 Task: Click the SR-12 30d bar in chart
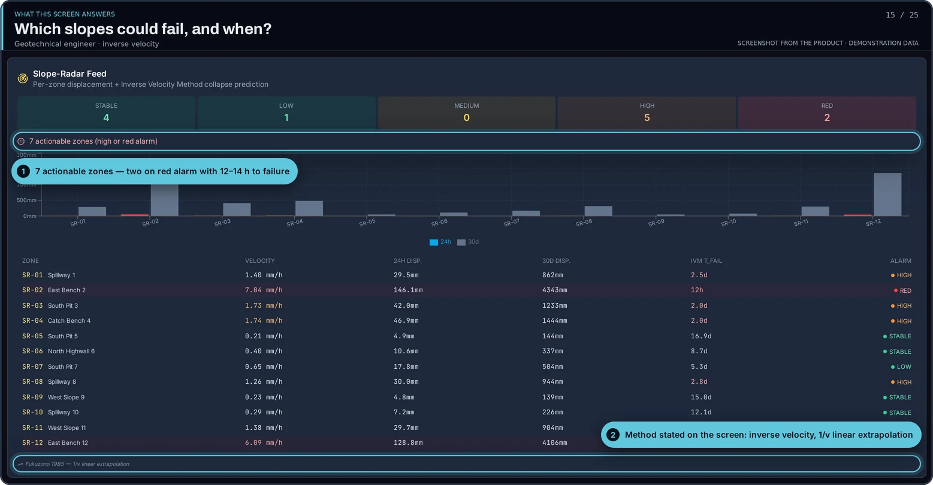pyautogui.click(x=887, y=195)
